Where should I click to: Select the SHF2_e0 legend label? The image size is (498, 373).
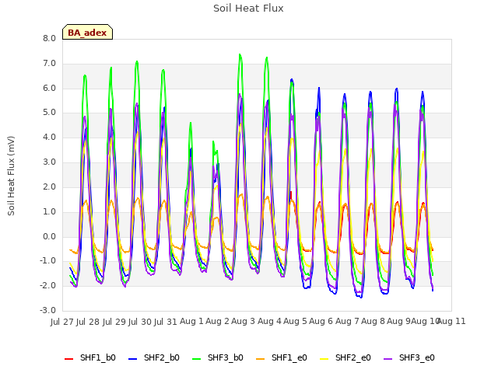tap(353, 357)
